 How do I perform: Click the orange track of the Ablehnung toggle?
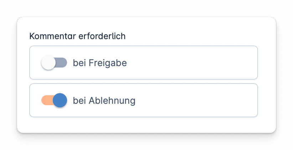45,101
